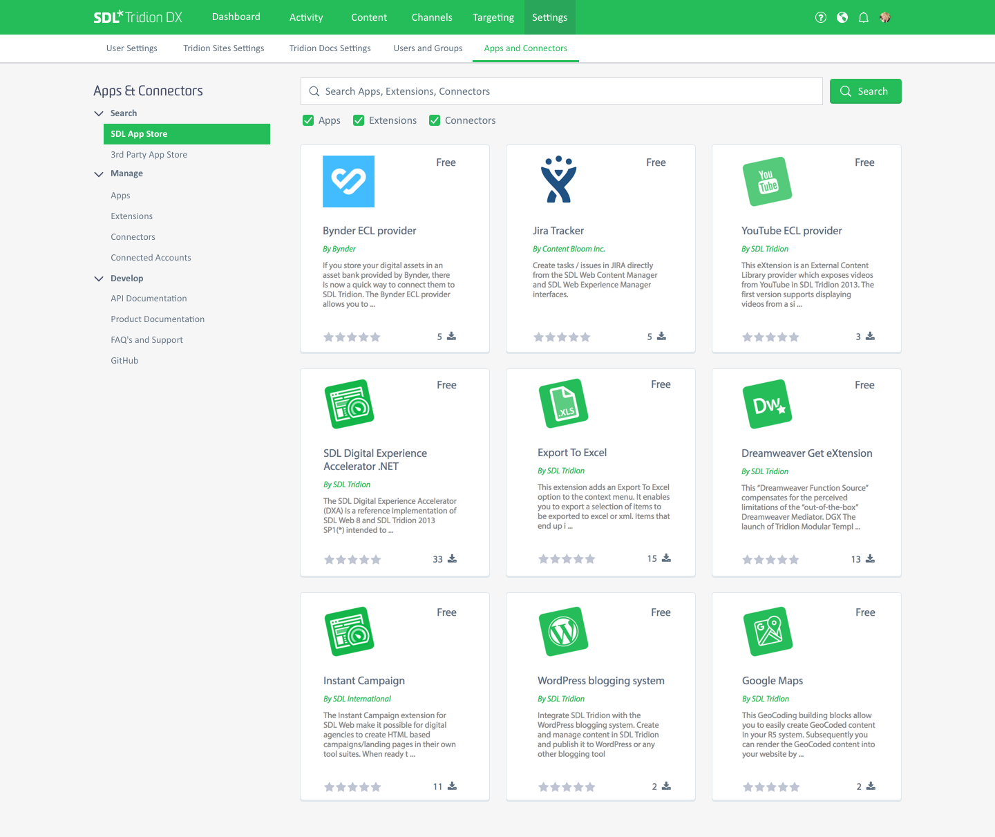Image resolution: width=995 pixels, height=837 pixels.
Task: Open Manage Extensions in sidebar
Action: pos(131,216)
